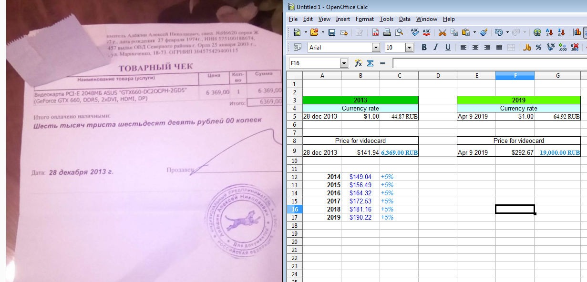
Task: Justify text alignment
Action: 499,48
